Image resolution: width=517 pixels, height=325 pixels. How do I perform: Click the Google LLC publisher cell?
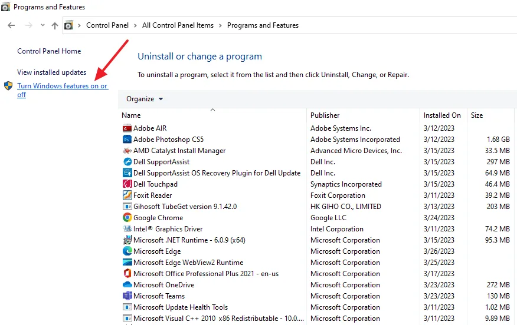(328, 218)
